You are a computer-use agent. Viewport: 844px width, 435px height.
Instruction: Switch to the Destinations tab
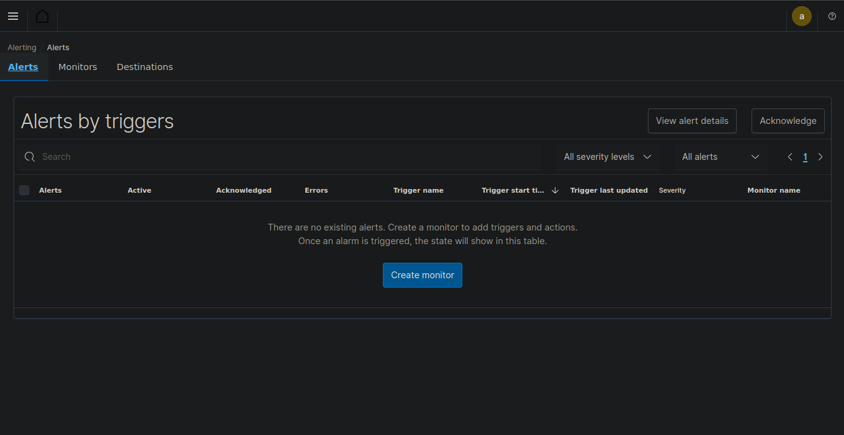pos(145,67)
